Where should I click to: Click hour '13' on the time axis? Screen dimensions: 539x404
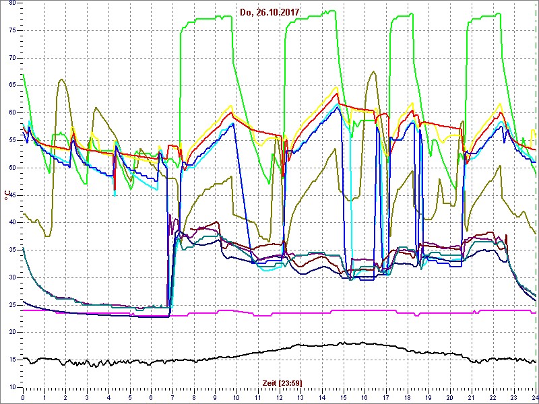point(300,397)
